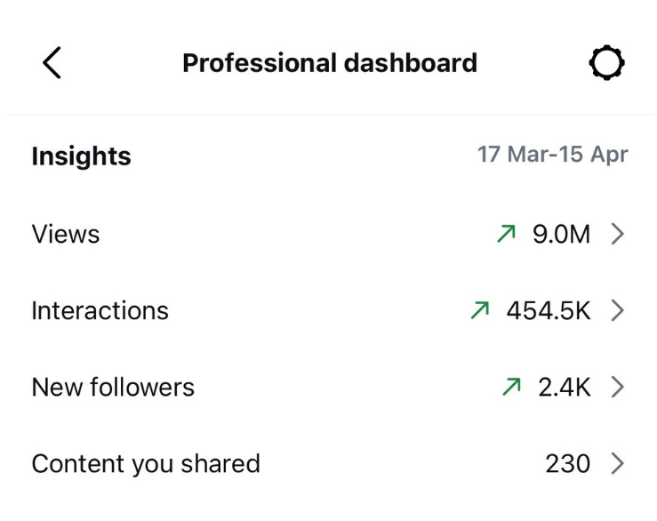Expand the Content you shared chevron
The height and width of the screenshot is (521, 657).
(618, 463)
